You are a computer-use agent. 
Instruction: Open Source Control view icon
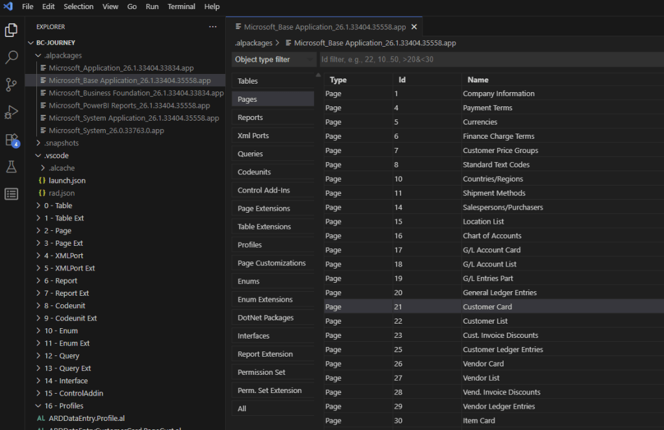pyautogui.click(x=11, y=84)
